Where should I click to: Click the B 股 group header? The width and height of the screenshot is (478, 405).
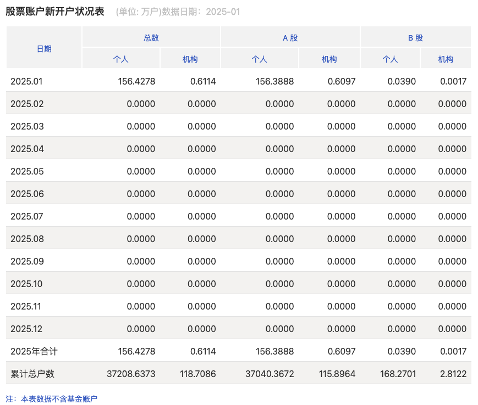point(415,38)
